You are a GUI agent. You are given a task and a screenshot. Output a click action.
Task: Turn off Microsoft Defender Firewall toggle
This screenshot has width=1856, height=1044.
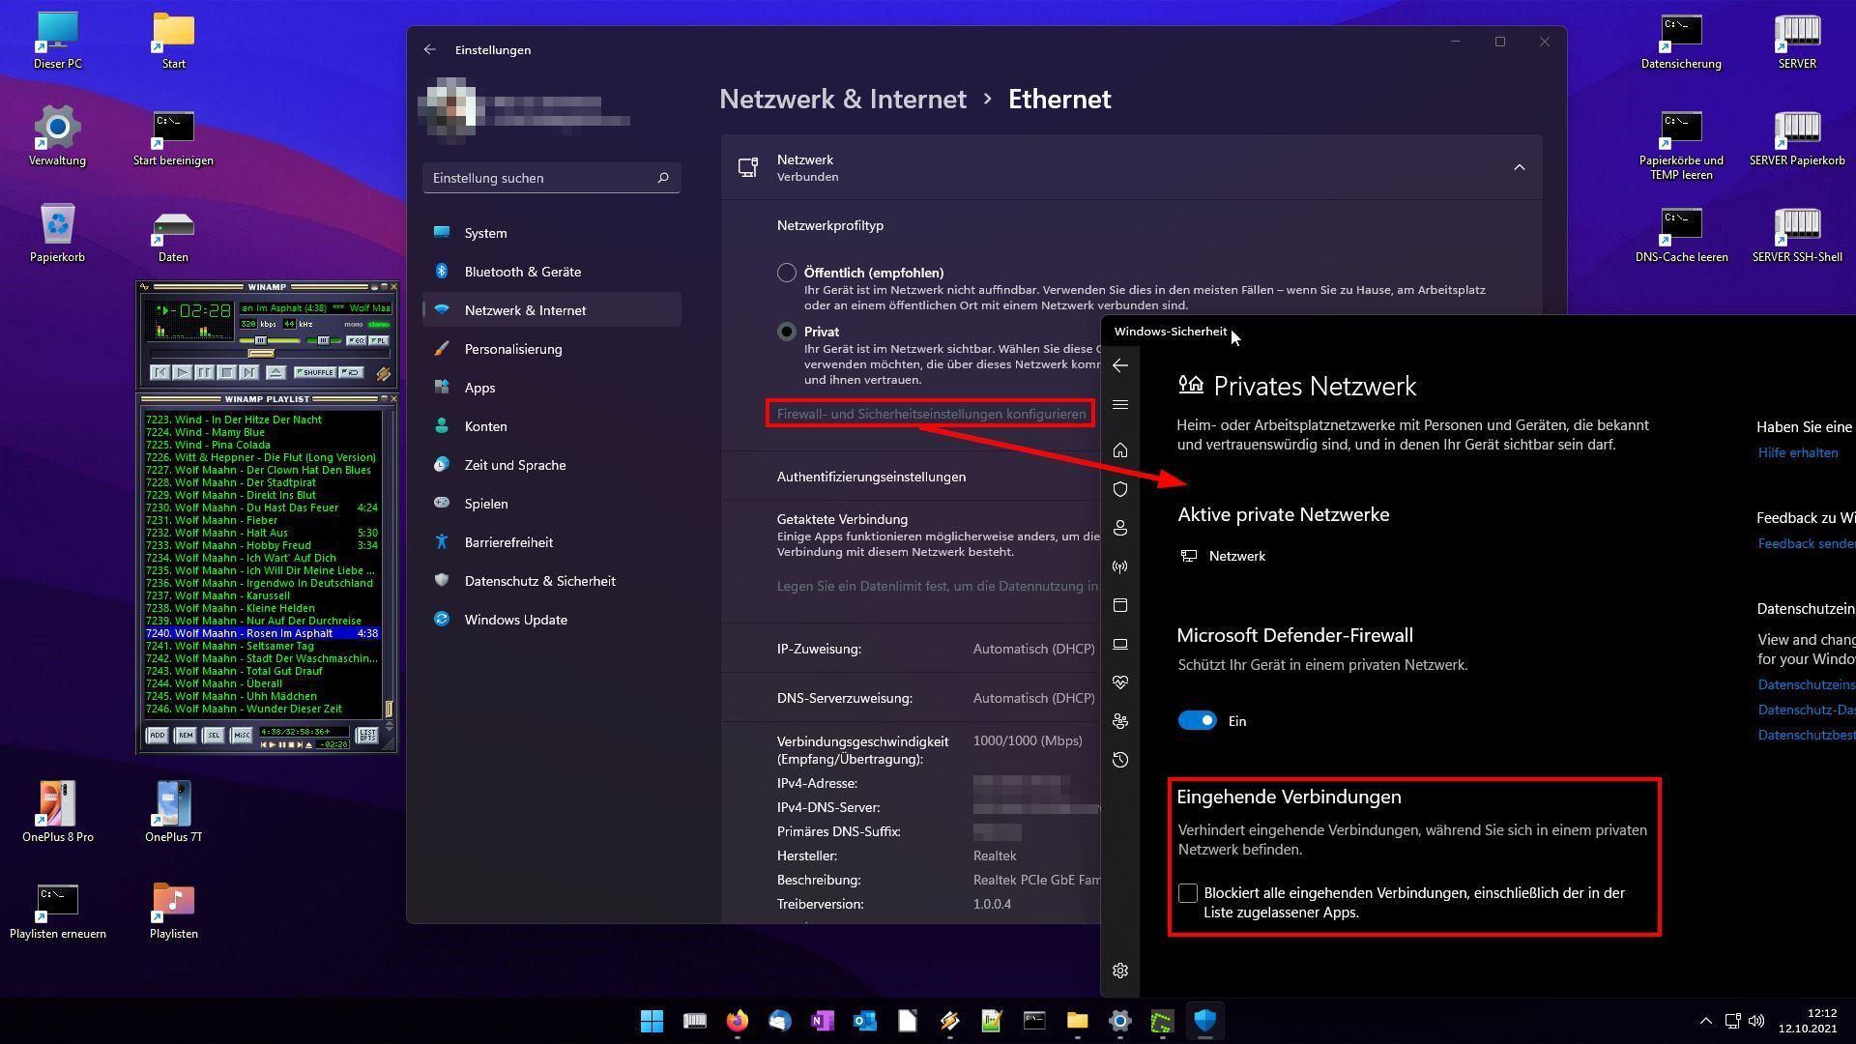pyautogui.click(x=1197, y=721)
